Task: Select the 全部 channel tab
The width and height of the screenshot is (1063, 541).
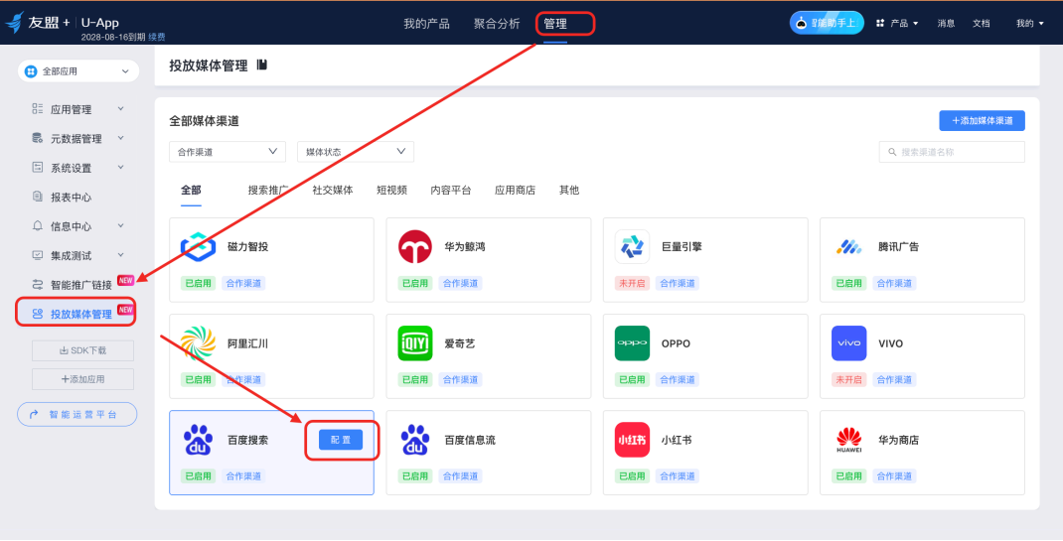Action: [191, 191]
